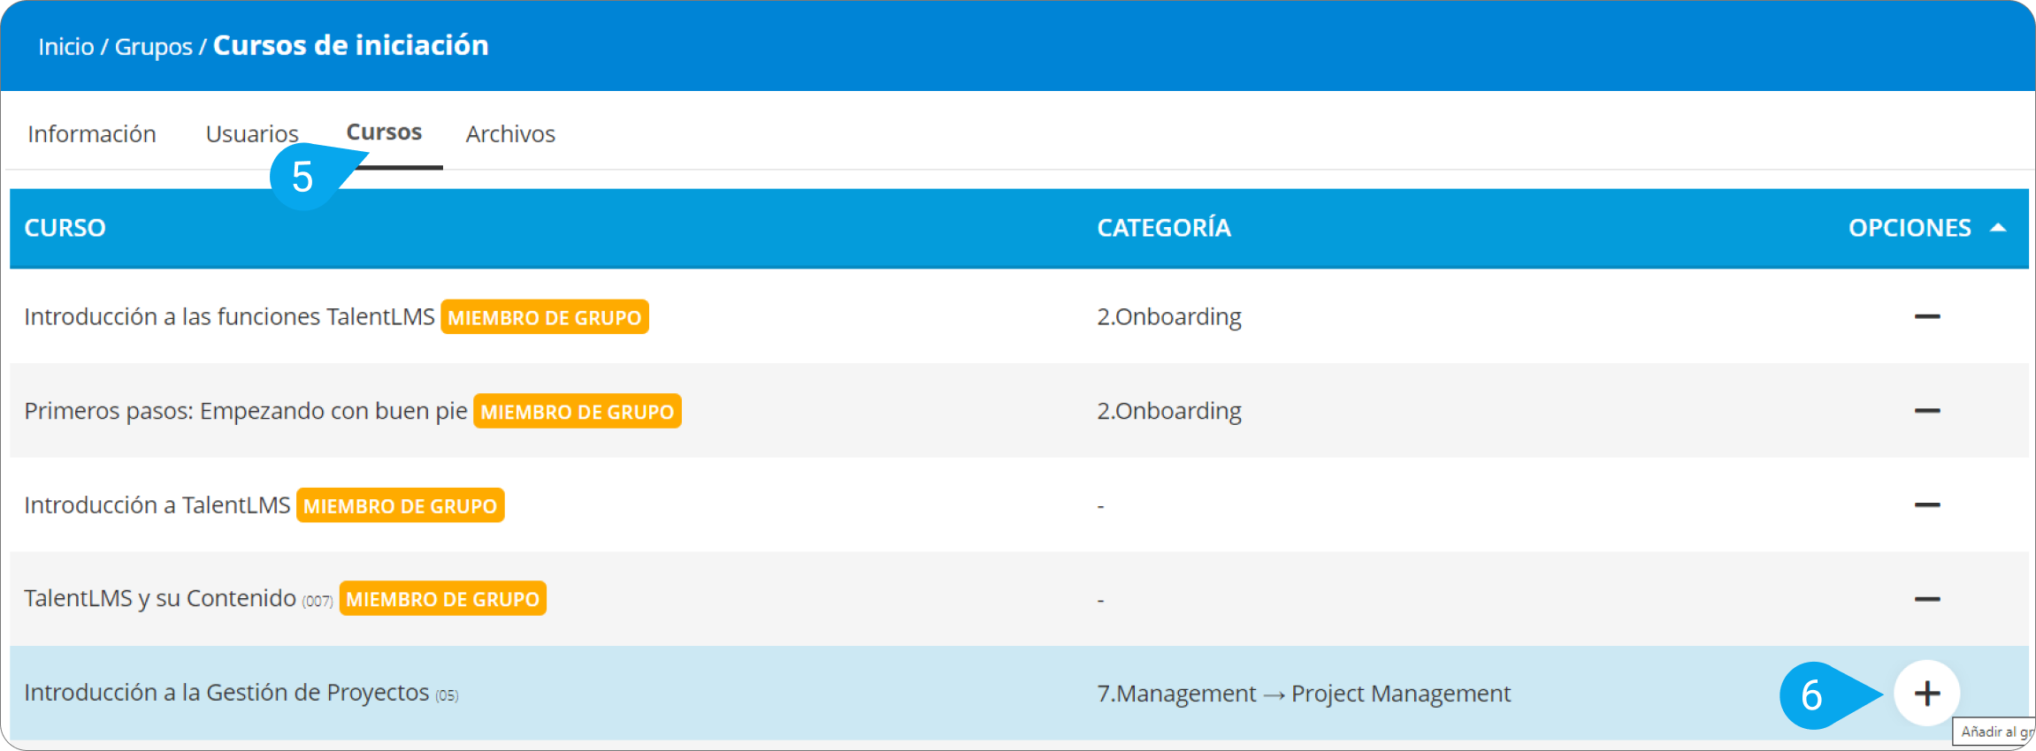Add Introducción a la Gestión de Proyectos
Screen dimensions: 2036x751
coord(1926,693)
